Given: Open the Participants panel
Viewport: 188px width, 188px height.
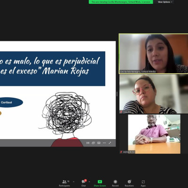Looking at the screenshot, I should click(x=64, y=183).
